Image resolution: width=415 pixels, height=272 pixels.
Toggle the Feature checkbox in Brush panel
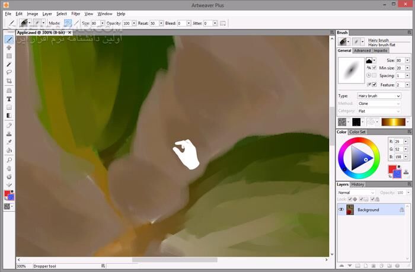point(374,85)
